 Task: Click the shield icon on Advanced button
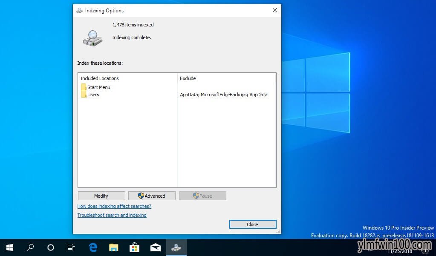coord(141,196)
